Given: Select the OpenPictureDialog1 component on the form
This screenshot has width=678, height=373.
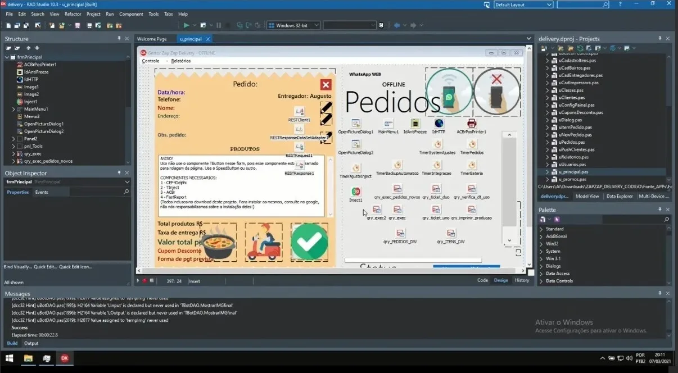Looking at the screenshot, I should (x=356, y=123).
